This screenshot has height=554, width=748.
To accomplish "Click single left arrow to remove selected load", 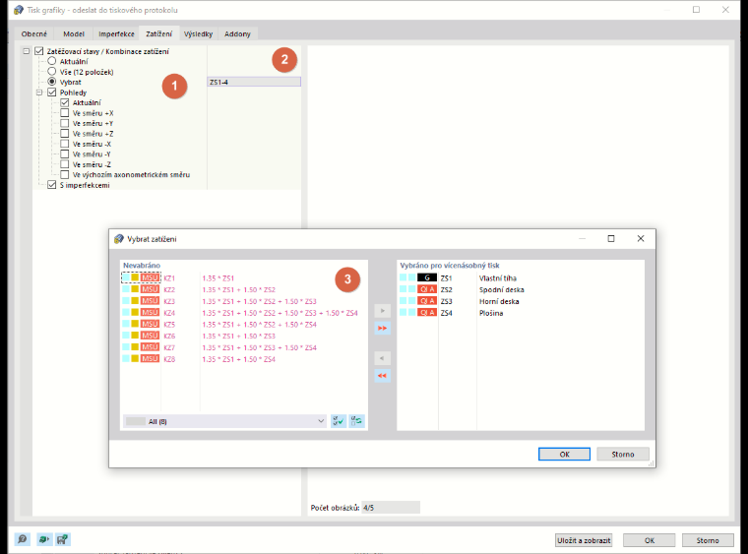I will pos(382,358).
